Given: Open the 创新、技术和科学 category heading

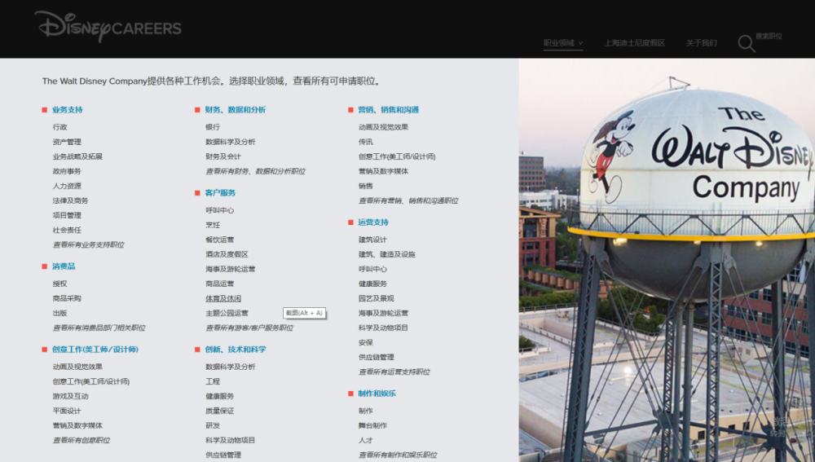Looking at the screenshot, I should click(x=235, y=350).
